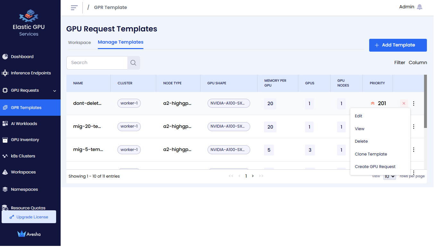Viewport: 441px width, 252px height.
Task: Select GPR Templates in the sidebar
Action: (x=30, y=108)
